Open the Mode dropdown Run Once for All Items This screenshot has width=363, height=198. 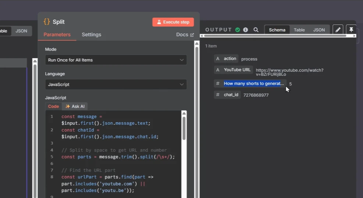coord(116,60)
